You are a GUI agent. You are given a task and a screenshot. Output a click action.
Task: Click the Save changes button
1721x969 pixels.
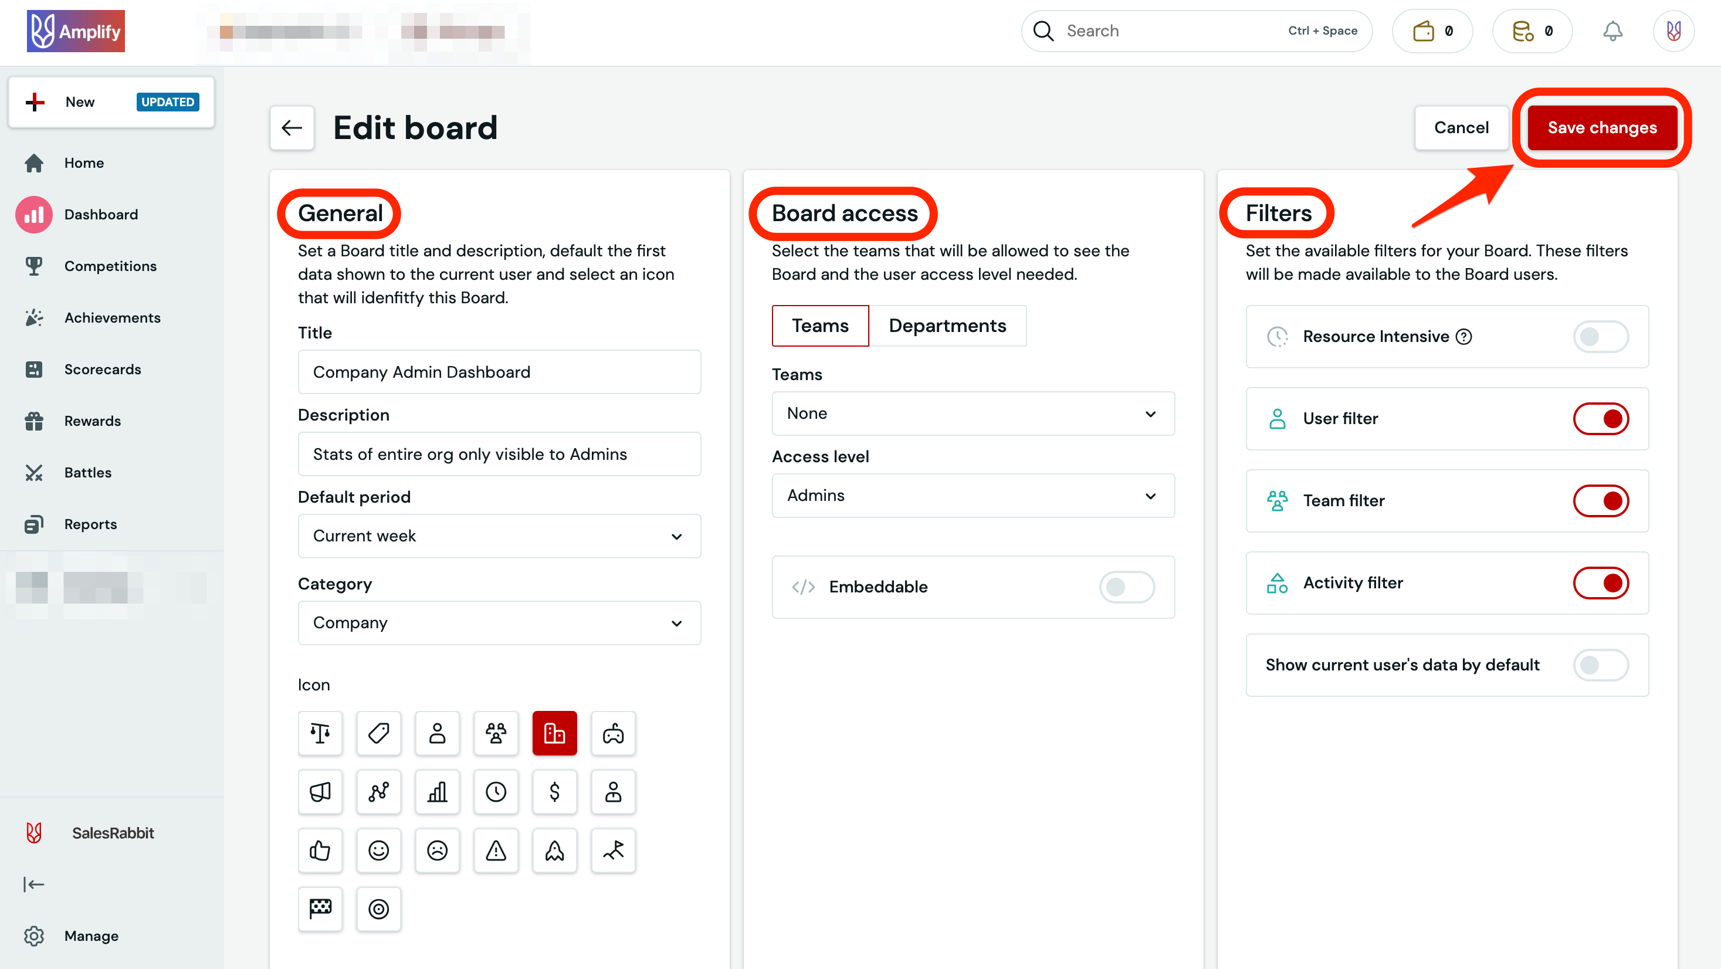pyautogui.click(x=1602, y=128)
